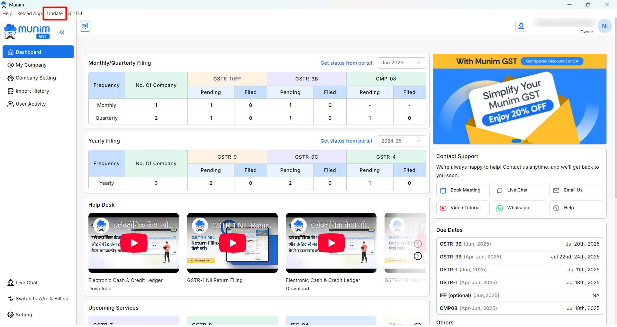Click GSTR-1 Nil Return Filing caption

point(215,280)
